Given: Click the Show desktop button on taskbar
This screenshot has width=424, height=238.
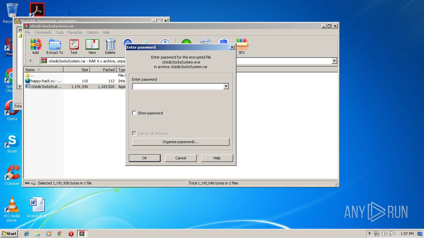Looking at the screenshot, I should tap(421, 234).
